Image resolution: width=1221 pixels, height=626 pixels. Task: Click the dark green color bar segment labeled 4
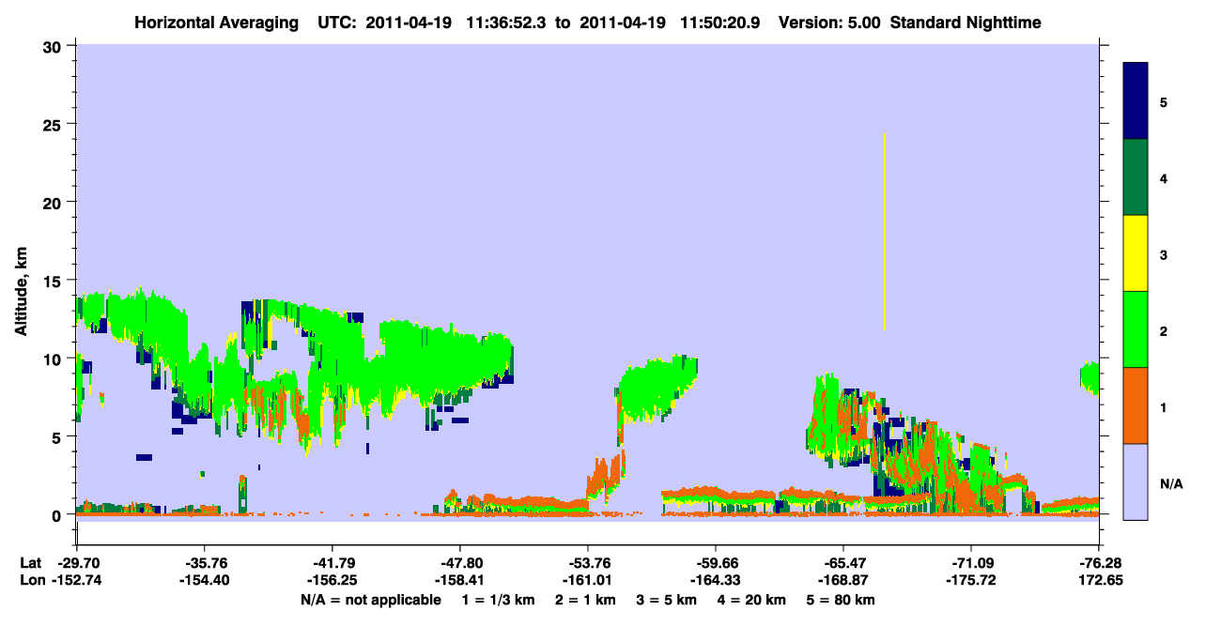1136,177
